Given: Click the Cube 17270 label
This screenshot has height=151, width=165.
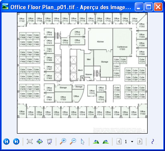Looking at the screenshot, I should [142, 60].
